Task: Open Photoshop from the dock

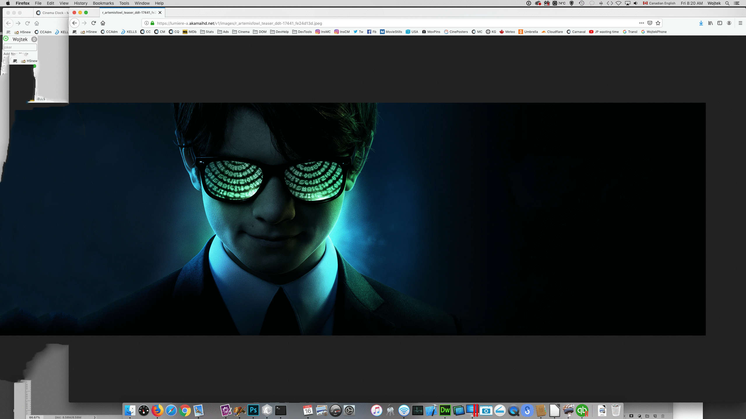Action: pyautogui.click(x=253, y=410)
